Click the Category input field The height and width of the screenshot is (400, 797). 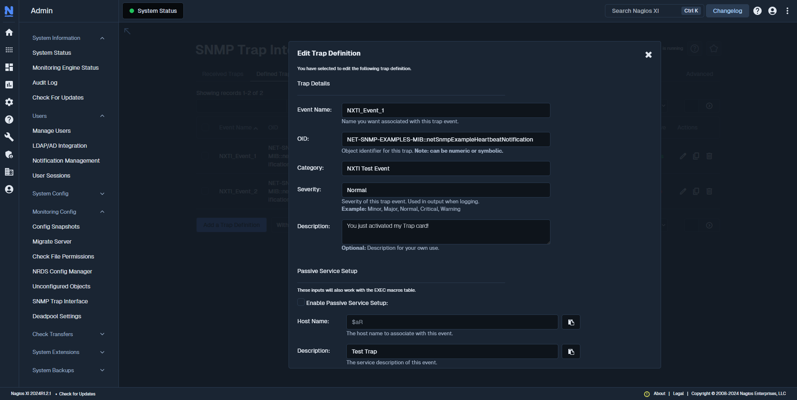point(446,168)
